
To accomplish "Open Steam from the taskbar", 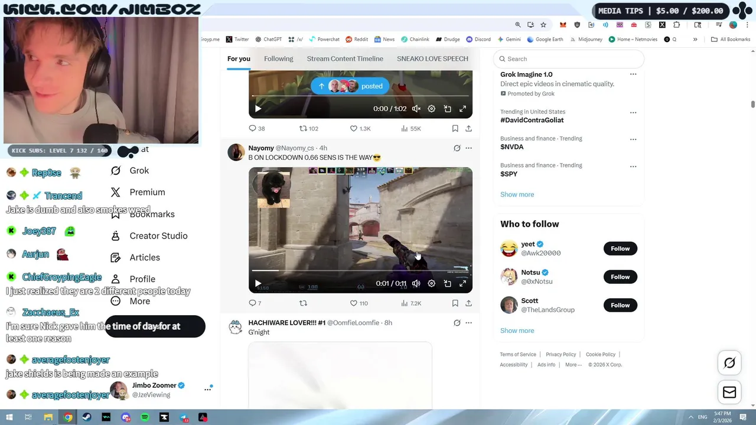I will tap(87, 417).
